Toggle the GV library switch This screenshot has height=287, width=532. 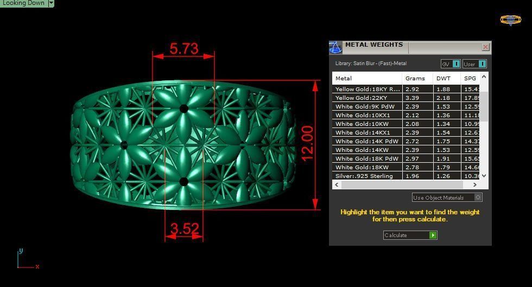pyautogui.click(x=457, y=64)
